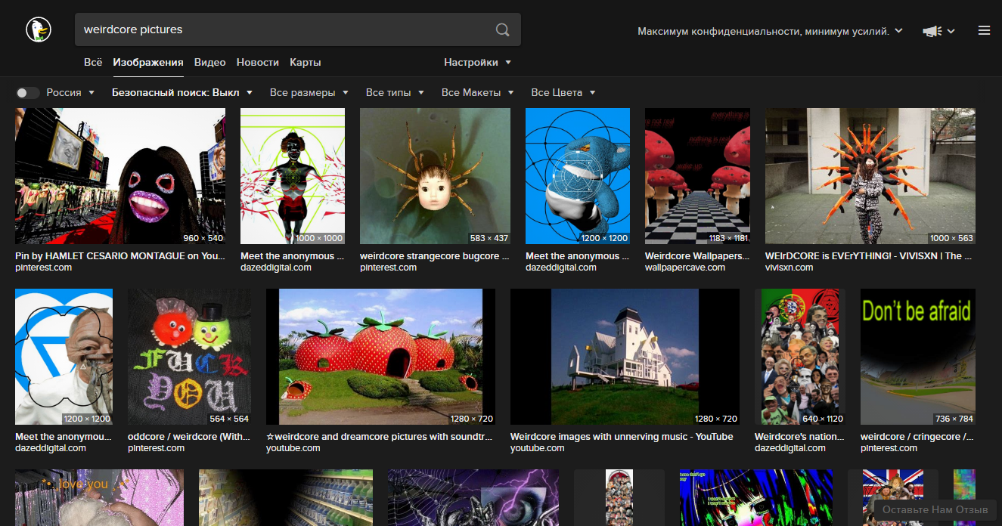The image size is (1002, 526).
Task: Click the Оставьте Нам Отзыв button
Action: coord(935,509)
